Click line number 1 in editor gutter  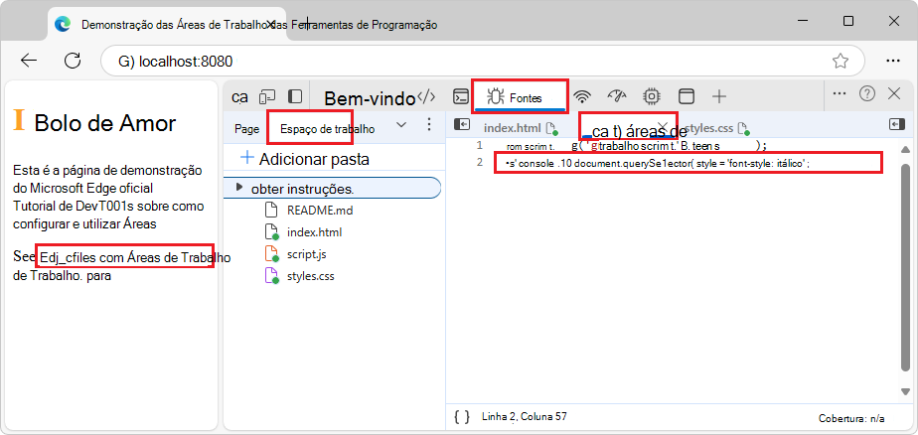tap(480, 145)
